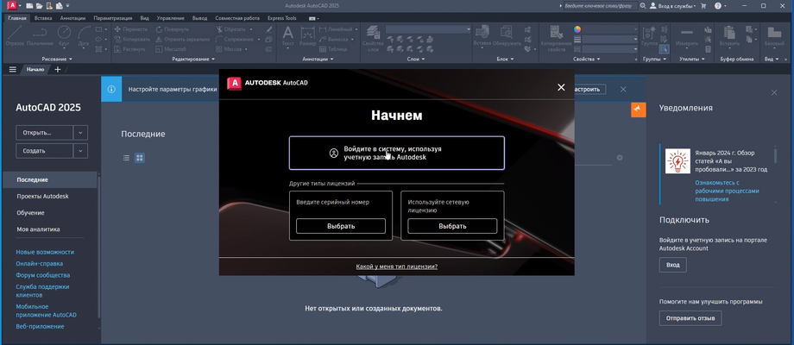Expand the Редактирование panel
The width and height of the screenshot is (794, 345).
tap(193, 60)
